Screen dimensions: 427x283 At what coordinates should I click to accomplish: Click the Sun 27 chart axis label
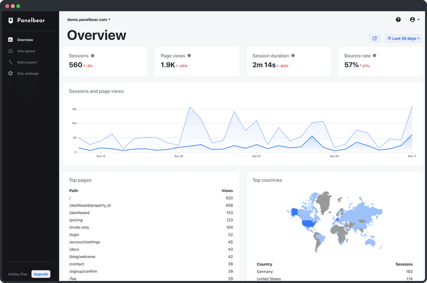[256, 156]
